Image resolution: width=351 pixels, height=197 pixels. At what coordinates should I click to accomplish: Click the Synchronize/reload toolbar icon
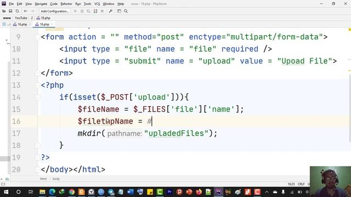[x=17, y=11]
